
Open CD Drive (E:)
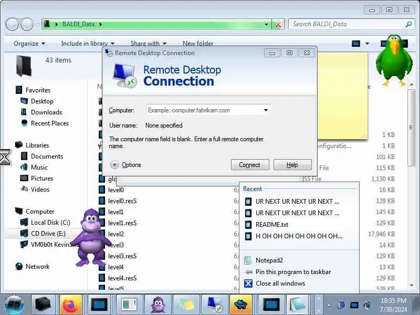click(x=48, y=233)
